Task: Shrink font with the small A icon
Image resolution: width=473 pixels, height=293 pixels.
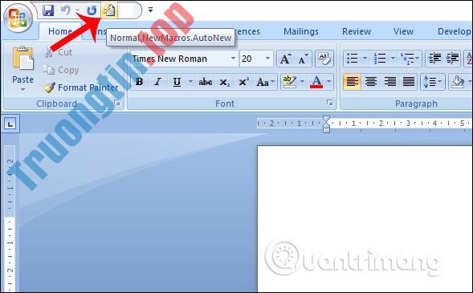Action: point(303,59)
